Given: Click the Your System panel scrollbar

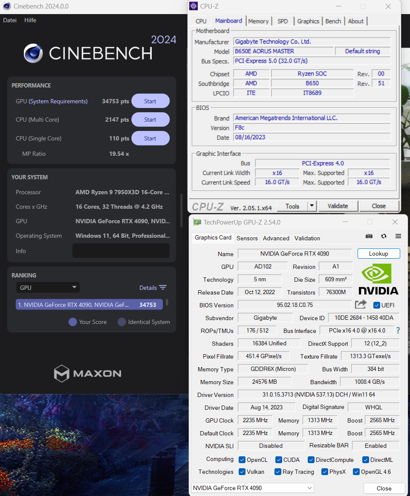Looking at the screenshot, I should pyautogui.click(x=181, y=210).
